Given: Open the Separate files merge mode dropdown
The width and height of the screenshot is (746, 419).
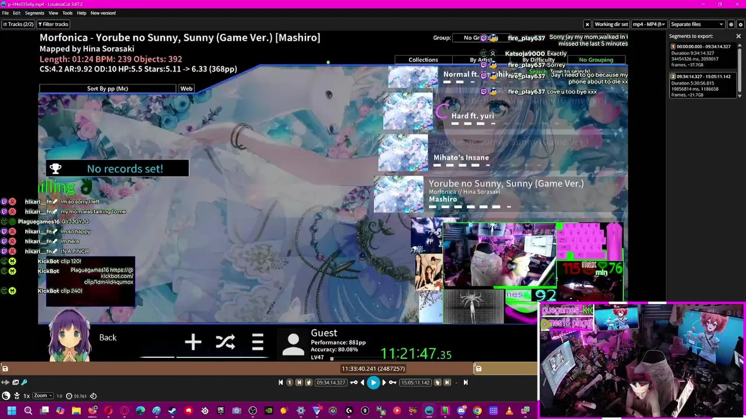Looking at the screenshot, I should 697,24.
